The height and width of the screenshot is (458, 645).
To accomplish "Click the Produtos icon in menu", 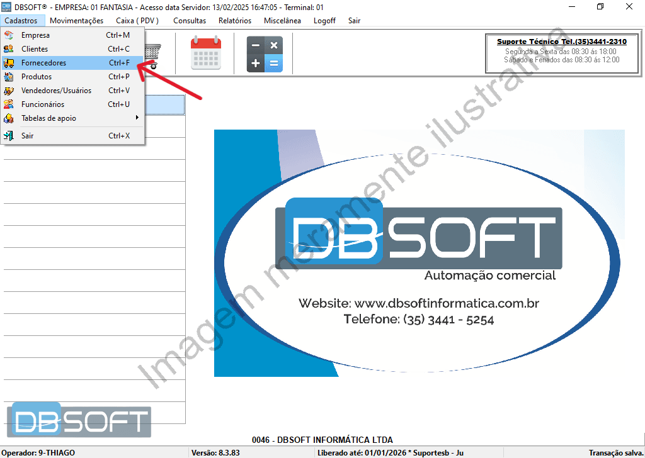I will click(x=9, y=77).
